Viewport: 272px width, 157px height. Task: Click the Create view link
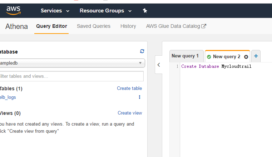[x=130, y=113]
